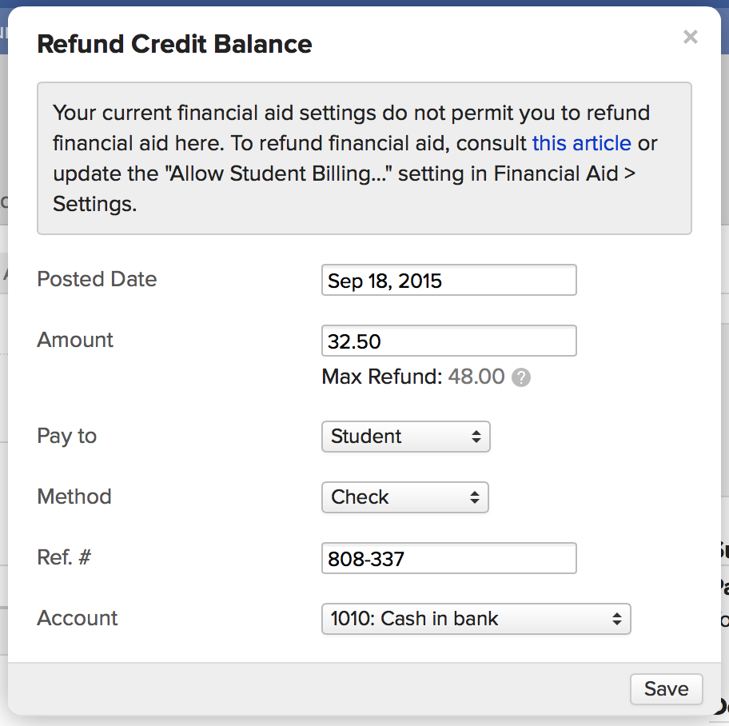Open the 'this article' link
The image size is (729, 726).
582,143
